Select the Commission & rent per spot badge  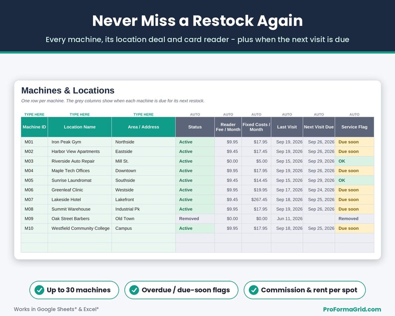tap(304, 290)
